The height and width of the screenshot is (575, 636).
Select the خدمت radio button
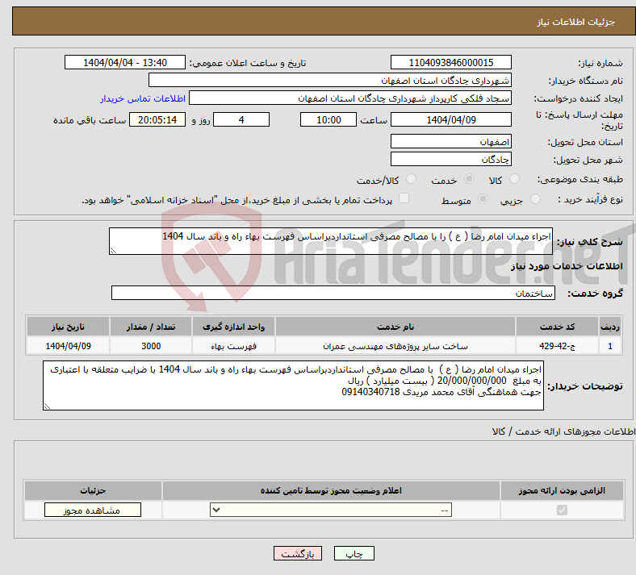(x=469, y=179)
